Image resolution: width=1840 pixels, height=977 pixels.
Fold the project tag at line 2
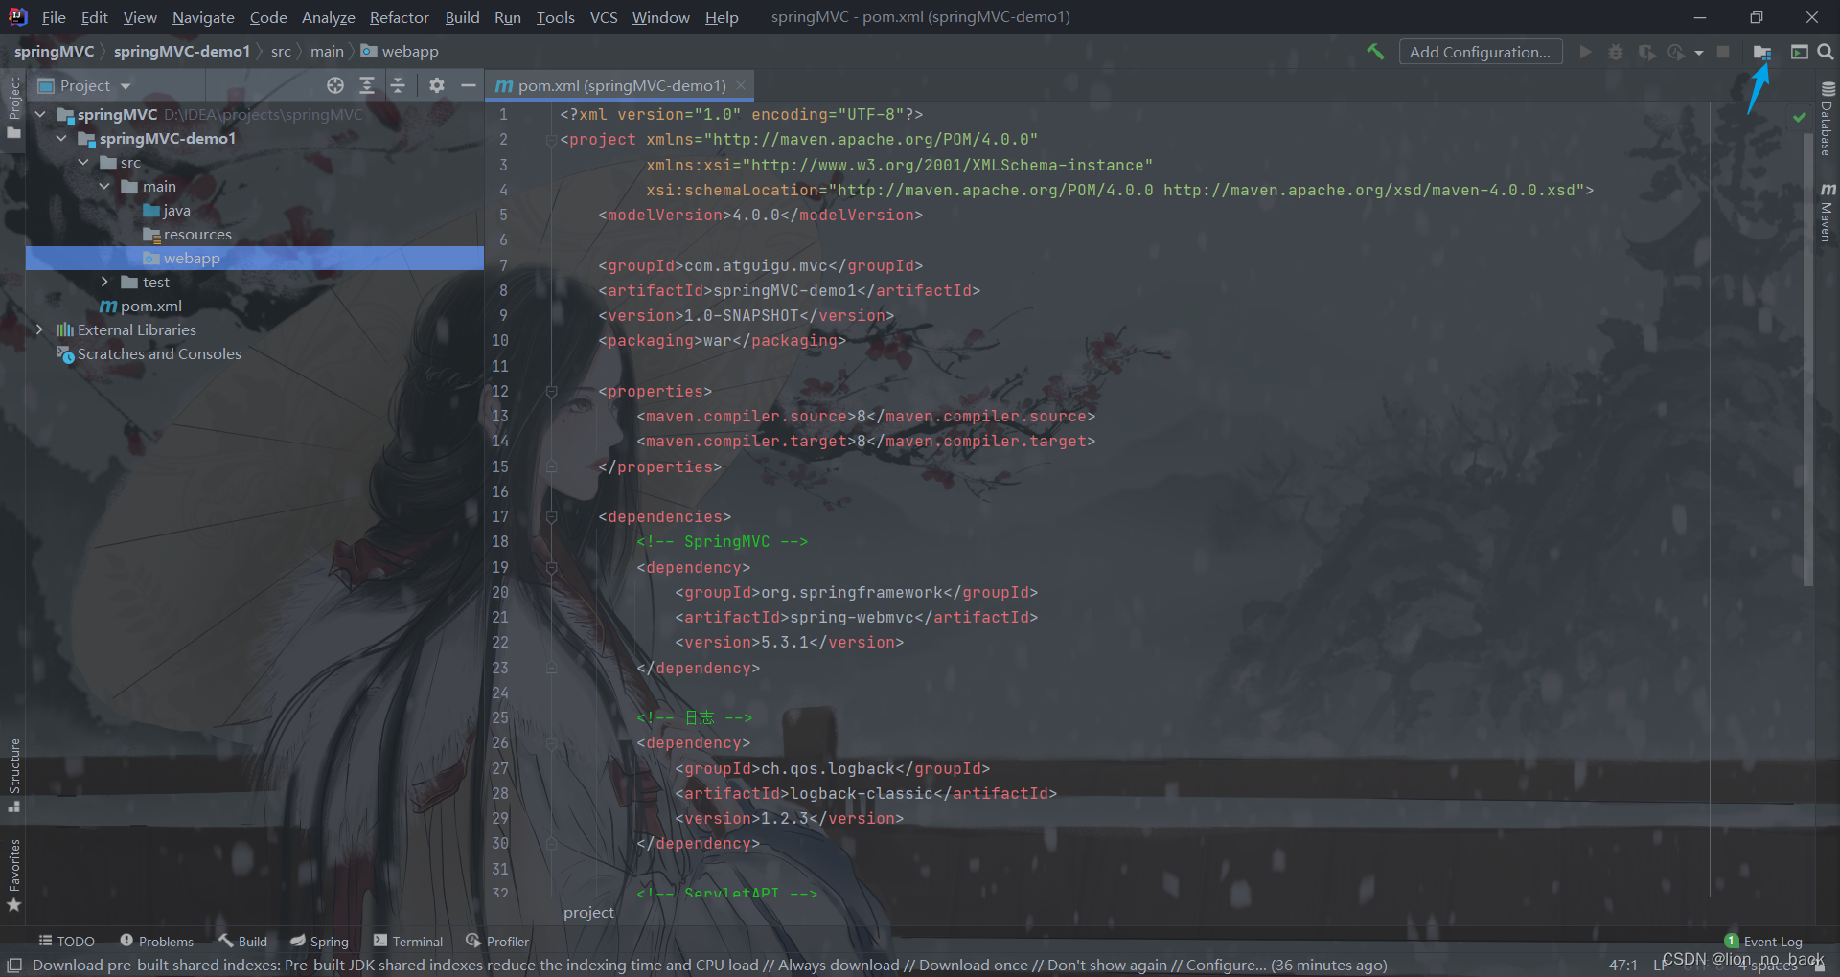click(551, 140)
